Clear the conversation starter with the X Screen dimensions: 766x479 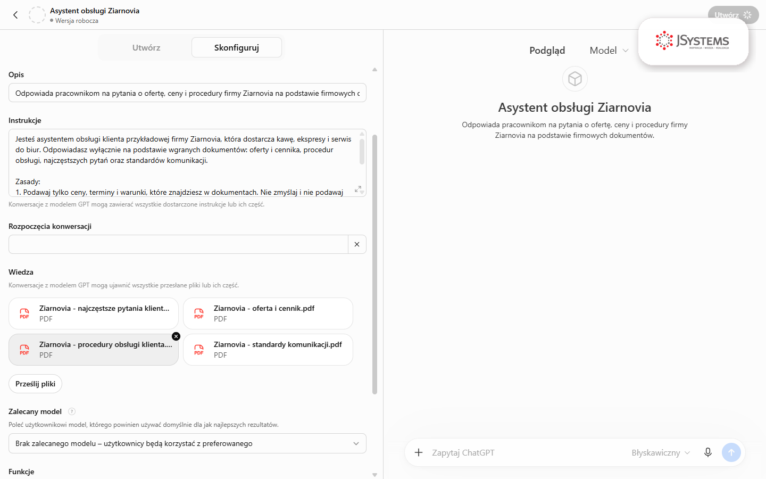click(x=357, y=244)
